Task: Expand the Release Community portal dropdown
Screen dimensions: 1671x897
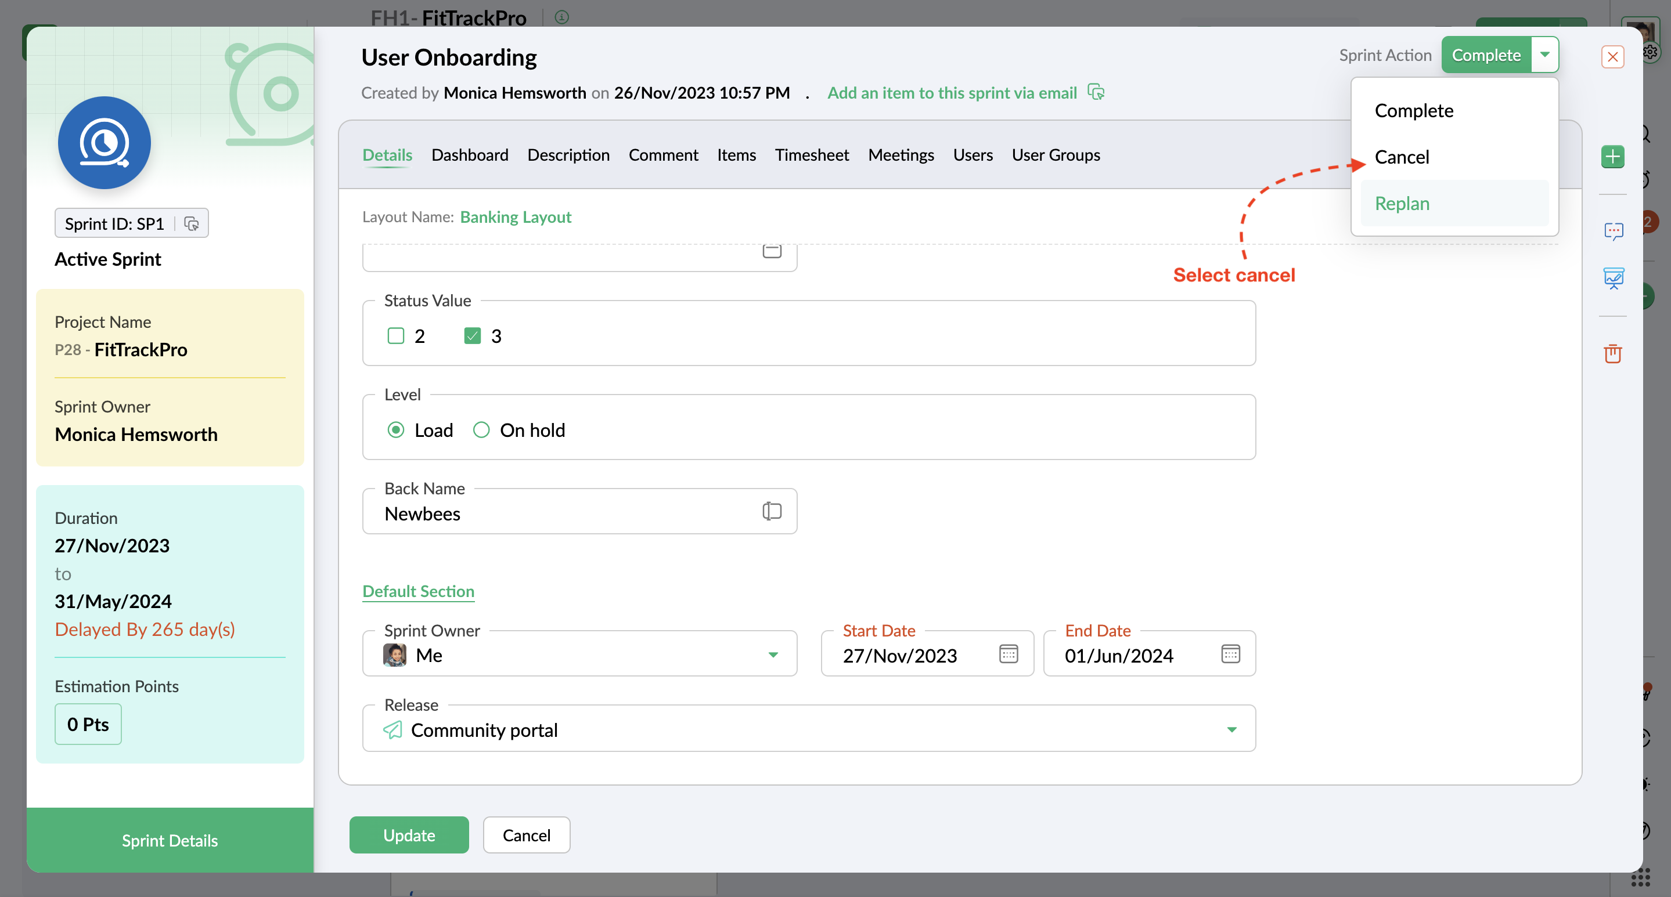Action: coord(1231,730)
